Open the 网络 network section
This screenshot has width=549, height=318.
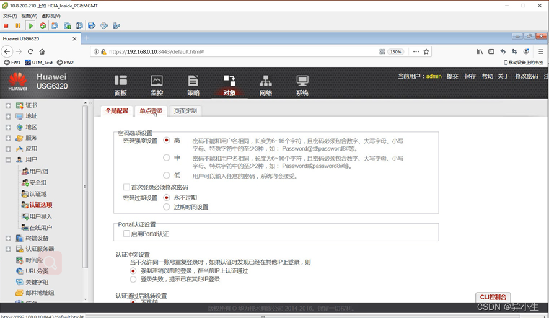tap(266, 85)
